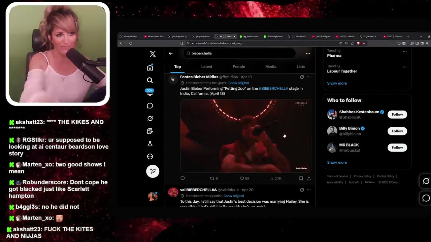
Task: Go to Home in the X sidebar
Action: pos(150,68)
